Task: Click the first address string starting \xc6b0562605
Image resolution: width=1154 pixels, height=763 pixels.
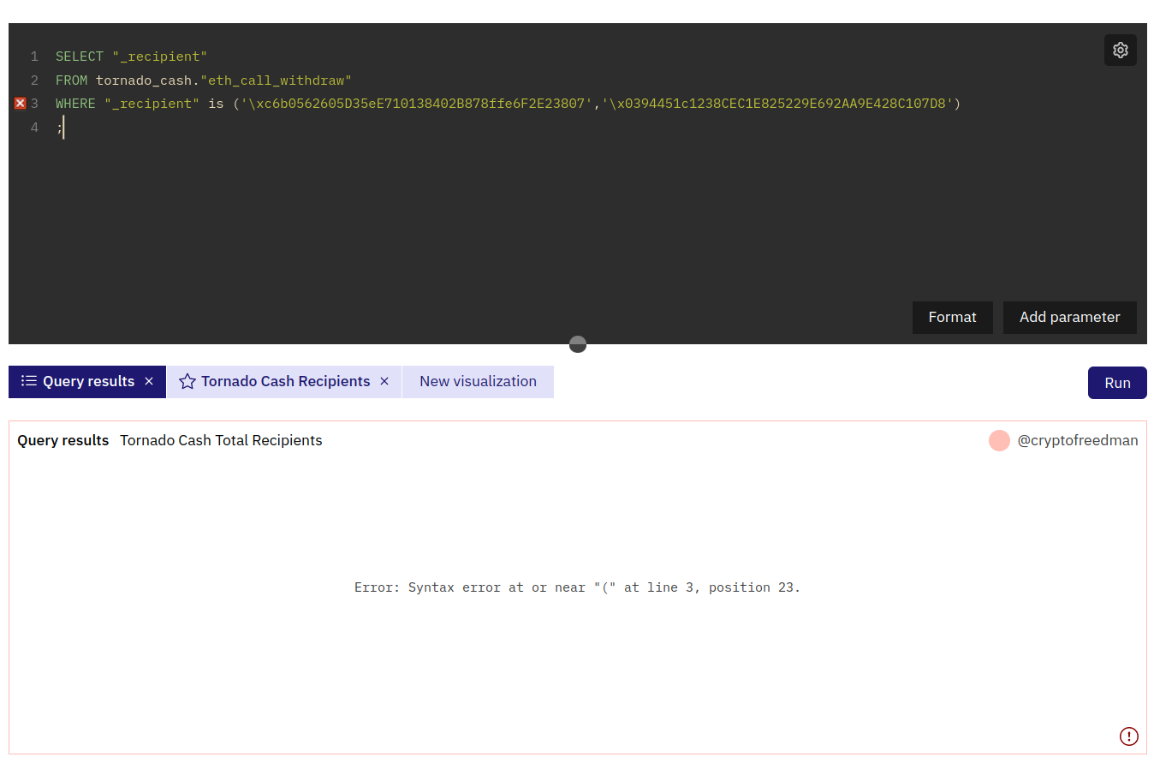Action: tap(417, 104)
